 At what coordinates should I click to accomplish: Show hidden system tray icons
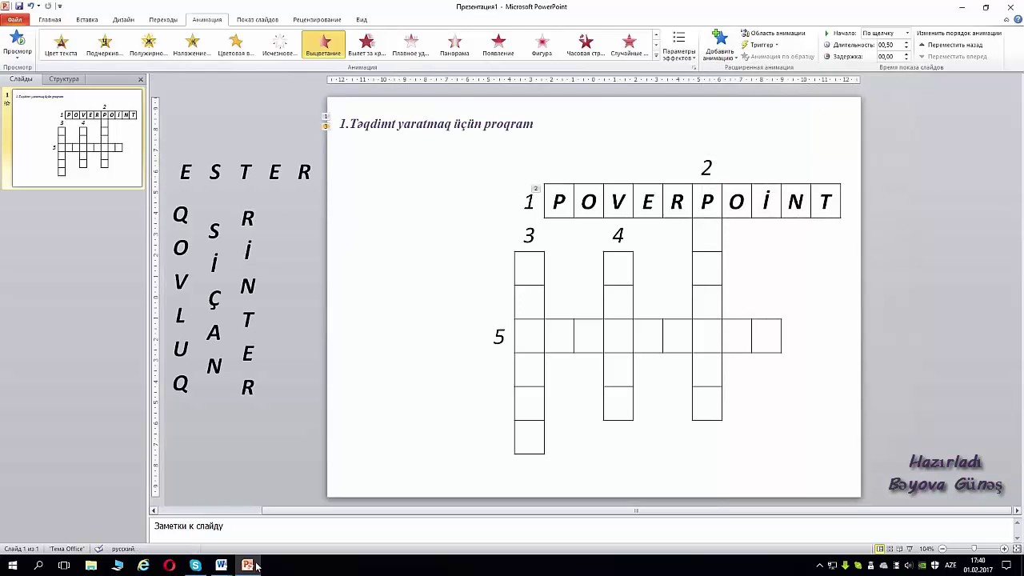(x=819, y=566)
